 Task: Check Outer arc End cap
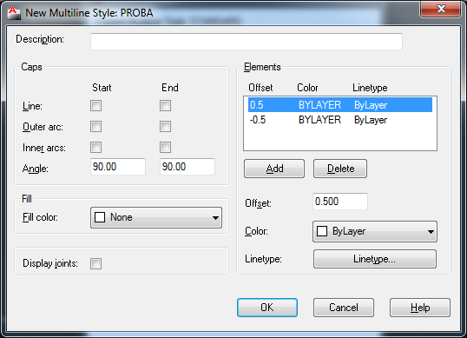[165, 126]
